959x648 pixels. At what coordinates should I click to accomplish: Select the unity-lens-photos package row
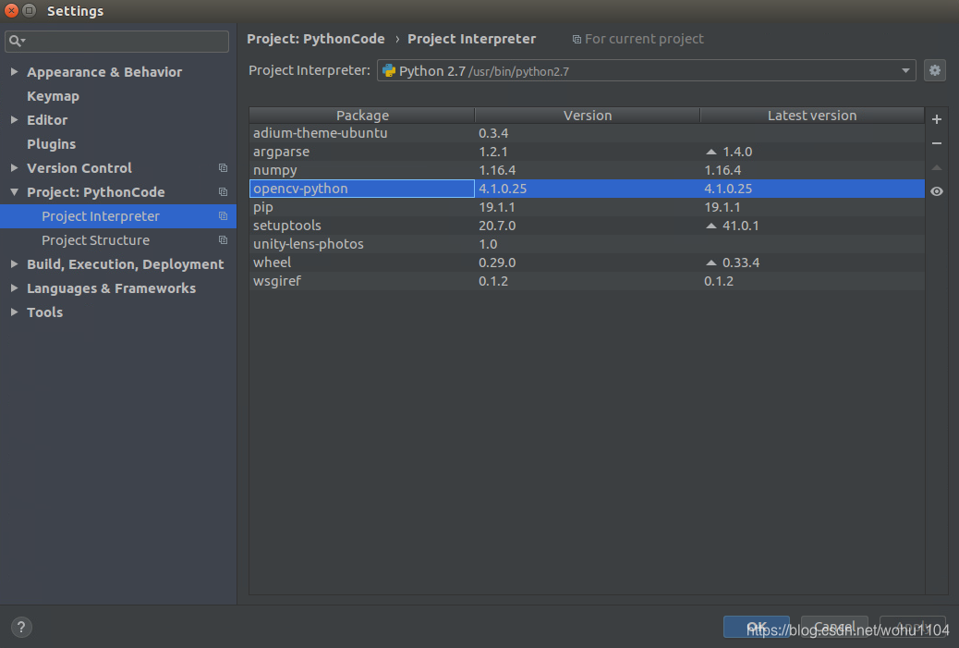coord(588,243)
